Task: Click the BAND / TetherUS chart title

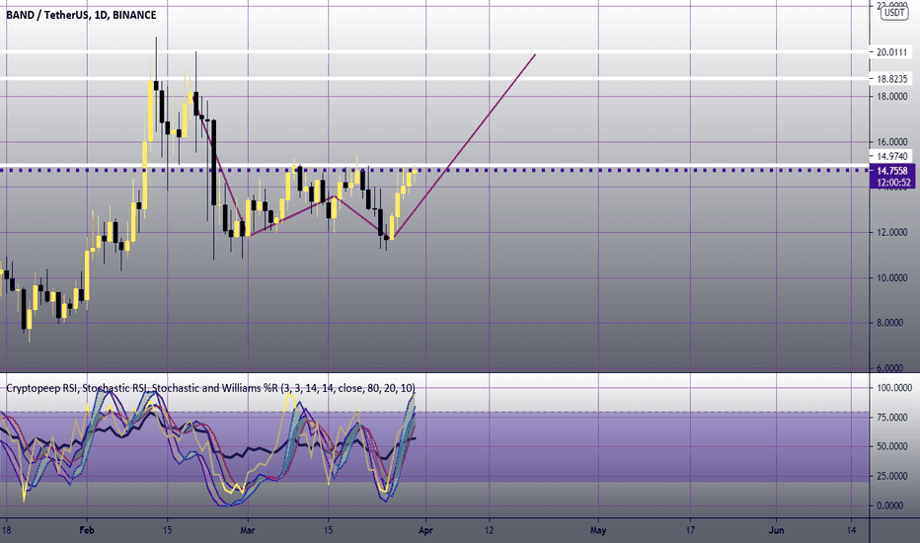Action: point(81,15)
